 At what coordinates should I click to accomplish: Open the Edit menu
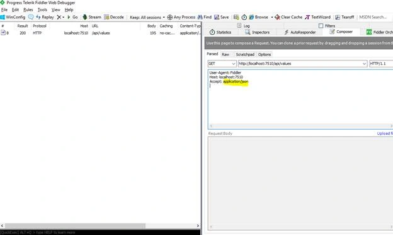click(x=15, y=10)
